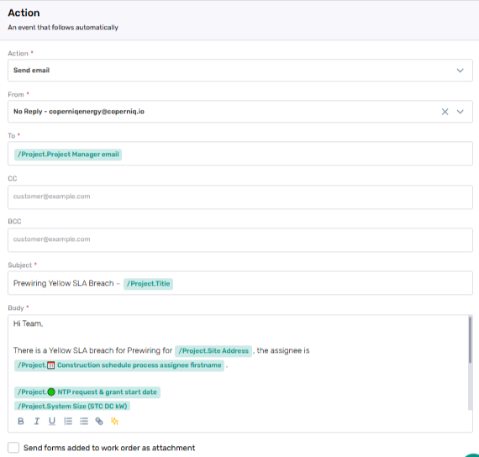This screenshot has width=479, height=457.
Task: Enable sending forms as attachment
Action: (x=13, y=448)
